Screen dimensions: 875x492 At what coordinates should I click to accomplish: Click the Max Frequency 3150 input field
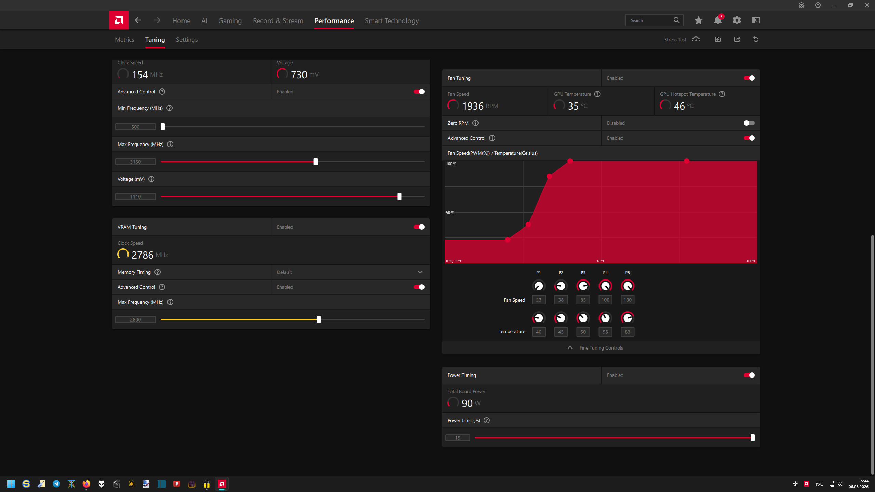[135, 162]
